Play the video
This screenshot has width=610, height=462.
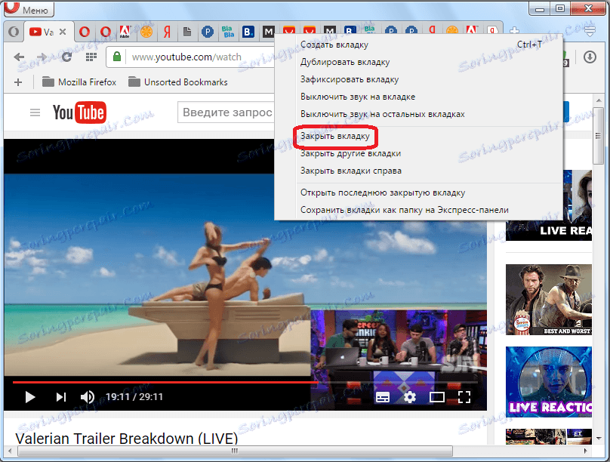(x=29, y=397)
